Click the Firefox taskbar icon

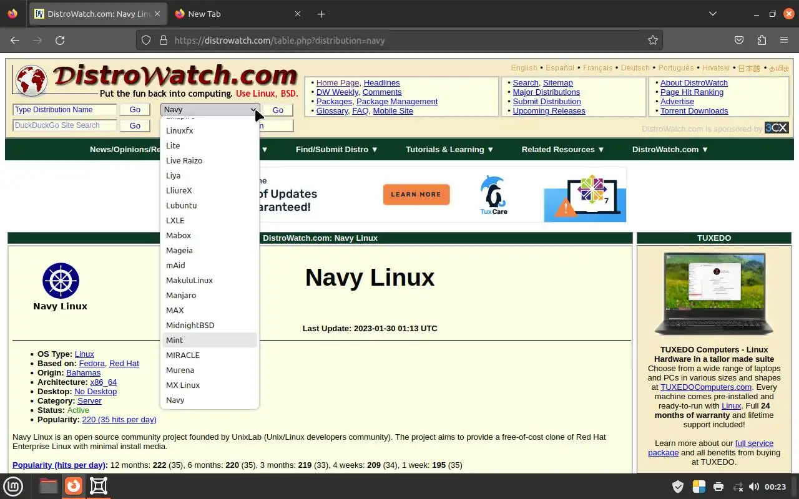pos(74,486)
